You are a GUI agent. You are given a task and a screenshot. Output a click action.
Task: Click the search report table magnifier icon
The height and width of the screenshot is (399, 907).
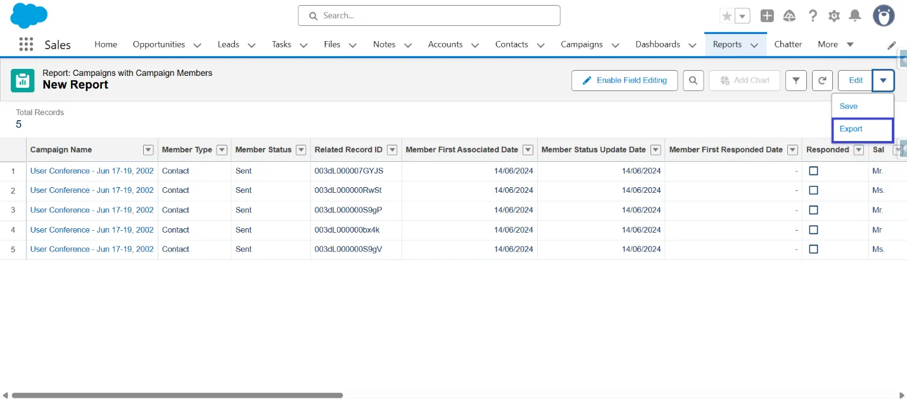click(694, 80)
